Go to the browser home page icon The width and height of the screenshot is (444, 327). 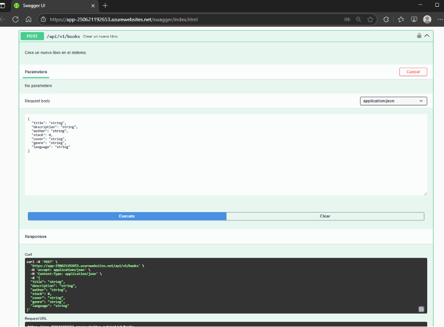click(29, 19)
